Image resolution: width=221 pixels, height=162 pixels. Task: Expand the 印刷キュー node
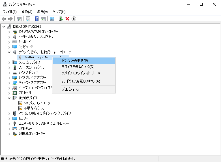pyautogui.click(x=9, y=129)
